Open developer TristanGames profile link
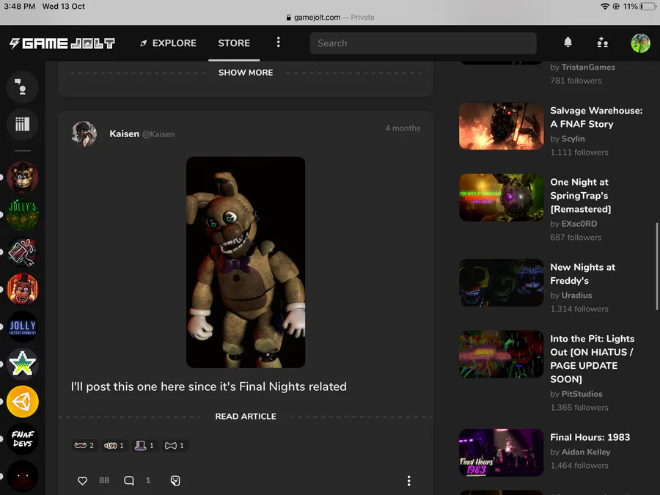 (588, 67)
